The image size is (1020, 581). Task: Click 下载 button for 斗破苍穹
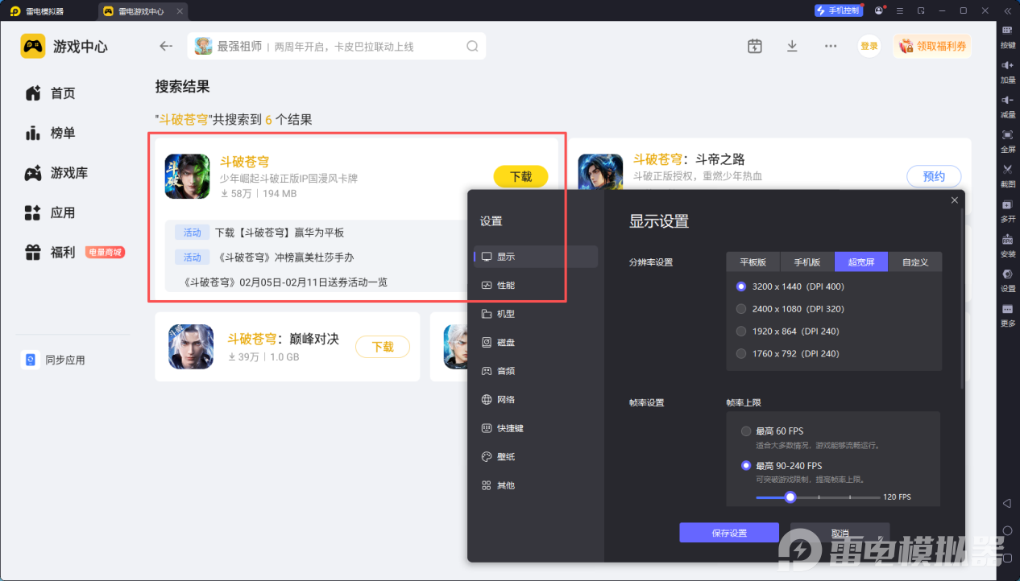click(520, 176)
